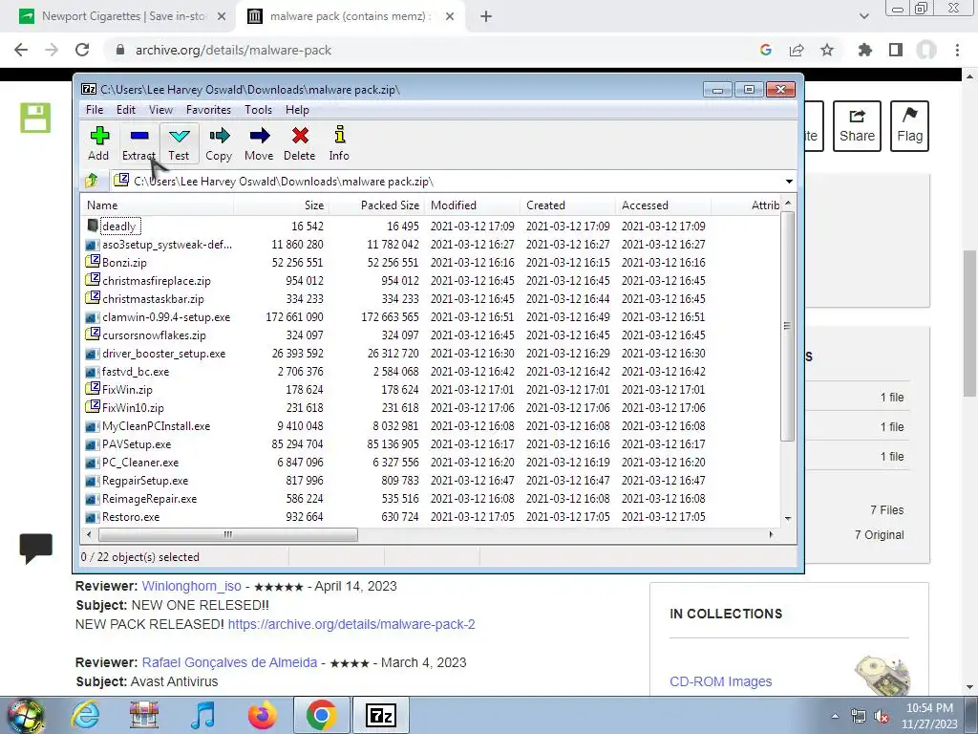Reload the Chrome page

tap(82, 50)
